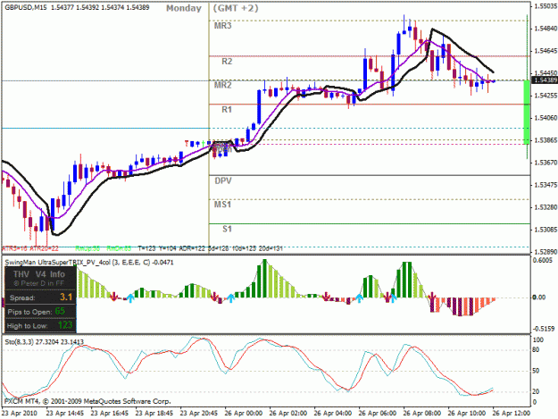
Task: Click the R1 resistance level label
Action: [x=227, y=110]
